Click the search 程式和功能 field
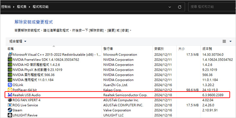The height and width of the screenshot is (118, 236). pyautogui.click(x=212, y=7)
